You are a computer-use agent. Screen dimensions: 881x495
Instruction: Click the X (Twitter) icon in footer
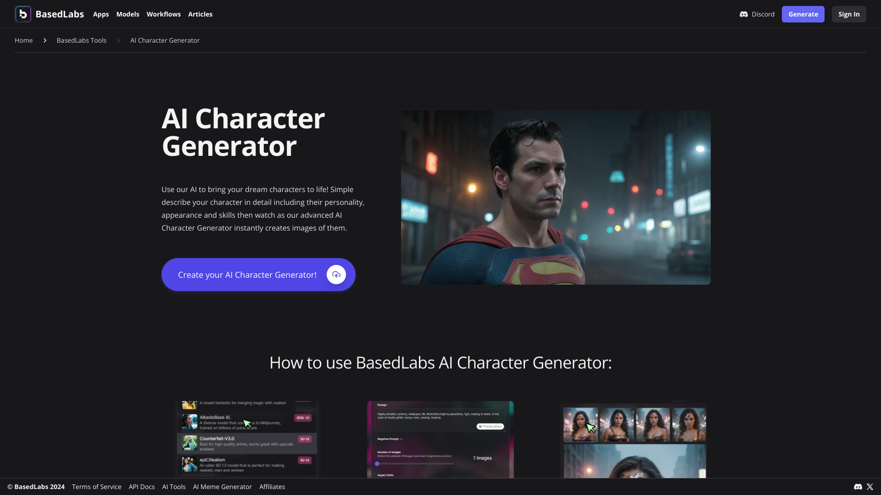(x=870, y=487)
